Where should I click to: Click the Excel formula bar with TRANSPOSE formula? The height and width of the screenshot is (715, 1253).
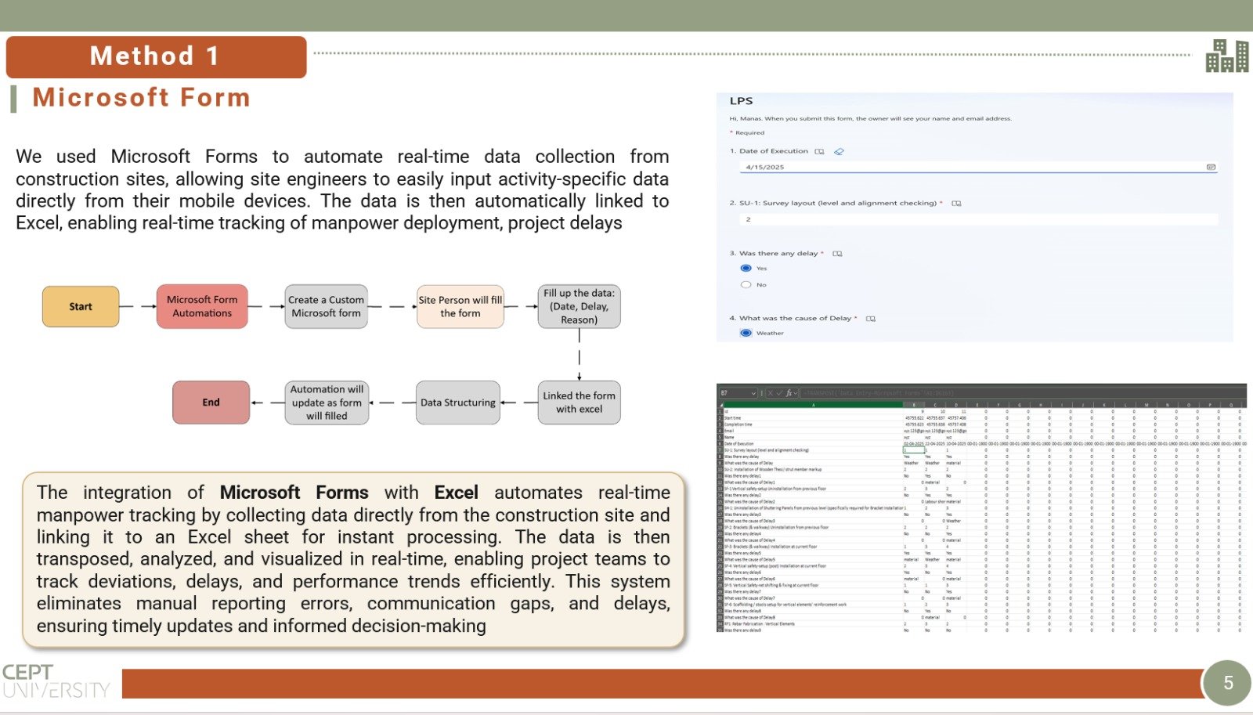pyautogui.click(x=1023, y=393)
